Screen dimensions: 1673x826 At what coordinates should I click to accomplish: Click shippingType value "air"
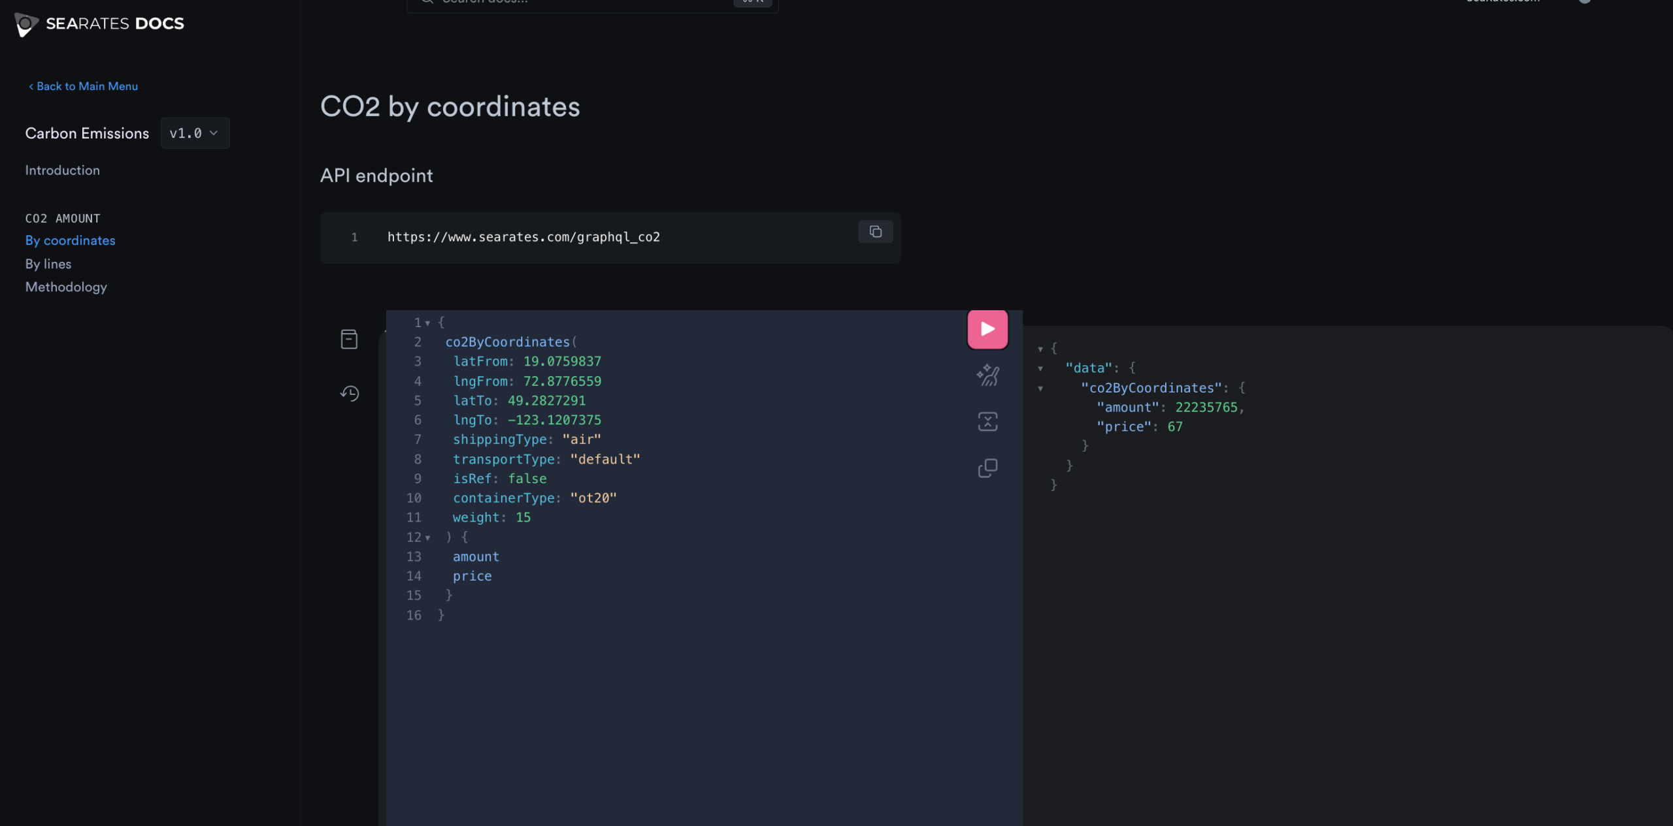point(582,439)
